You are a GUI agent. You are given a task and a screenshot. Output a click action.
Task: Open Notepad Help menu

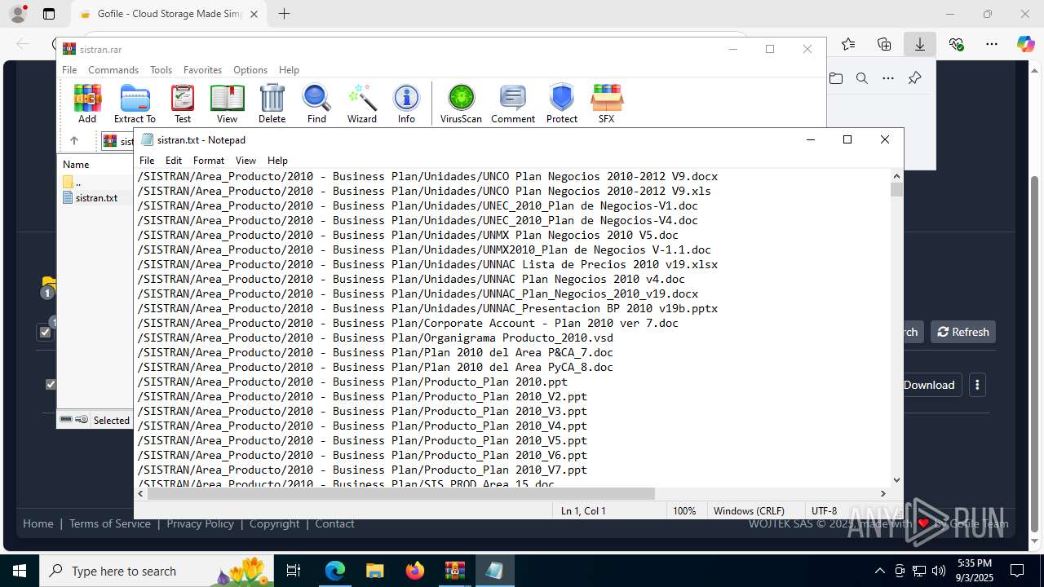[277, 161]
